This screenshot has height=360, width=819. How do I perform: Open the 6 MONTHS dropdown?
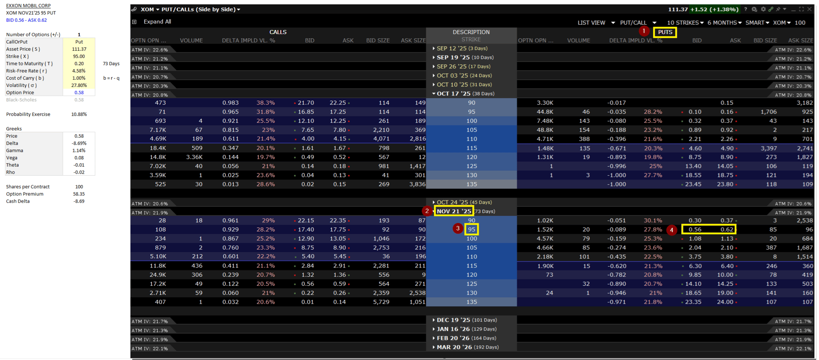tap(725, 23)
